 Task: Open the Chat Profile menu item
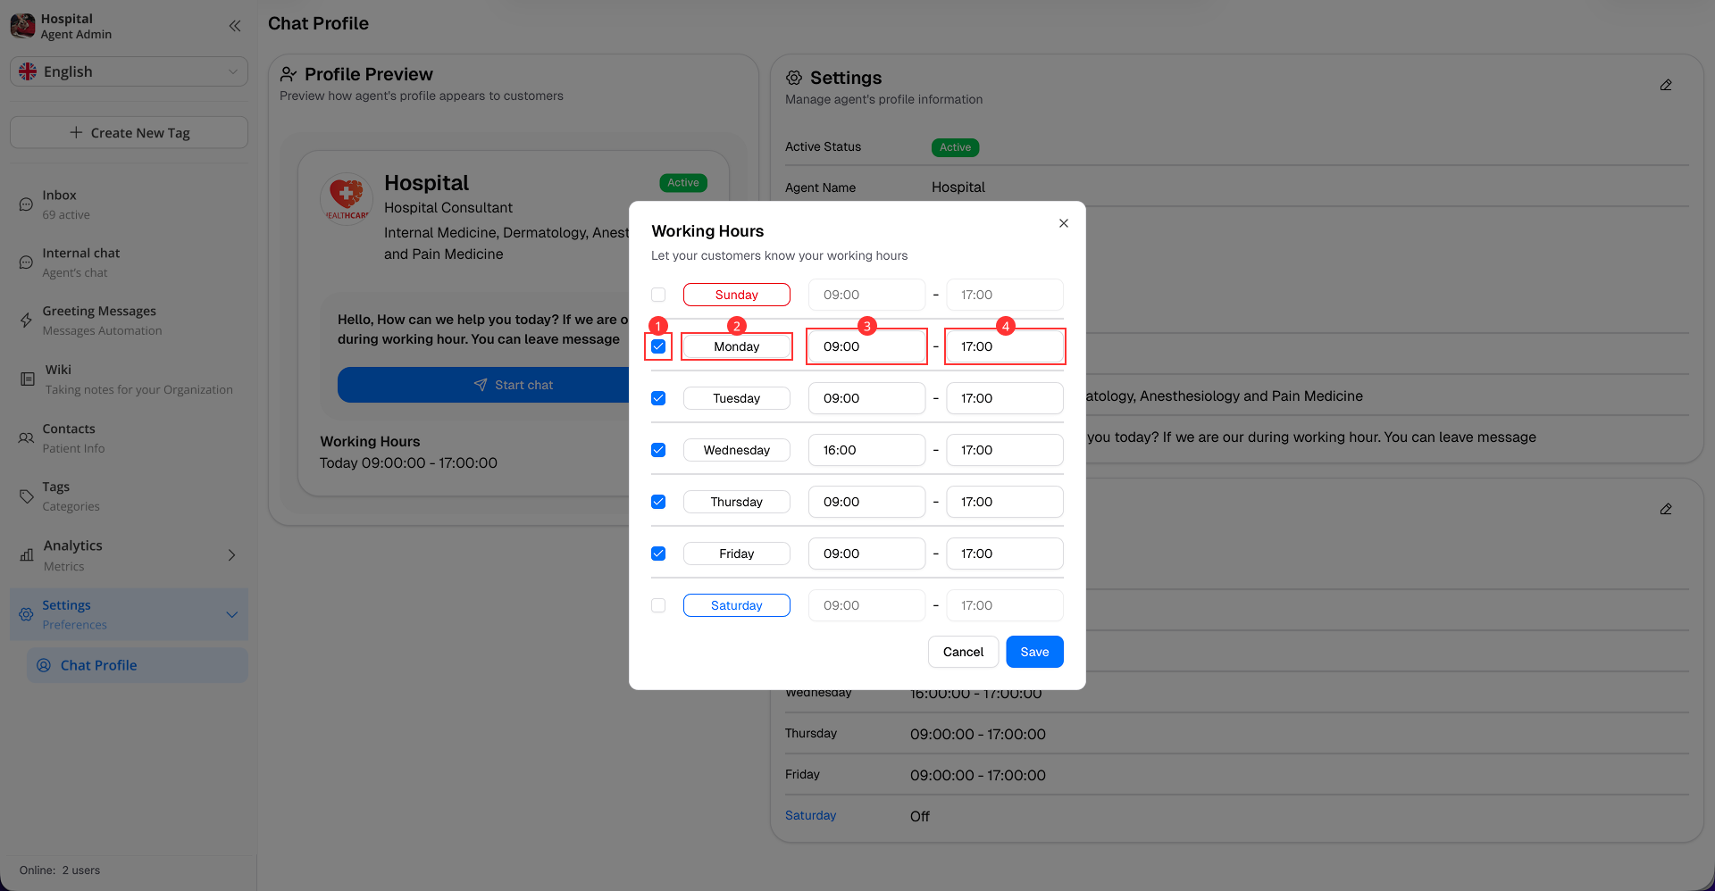pos(98,665)
